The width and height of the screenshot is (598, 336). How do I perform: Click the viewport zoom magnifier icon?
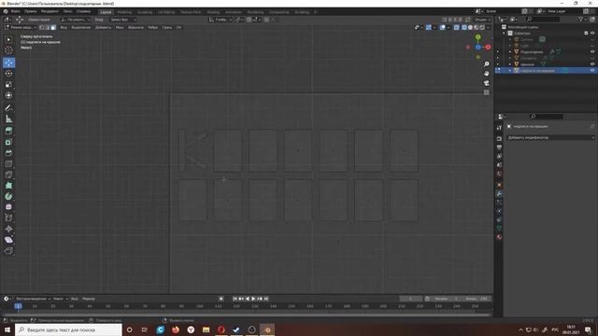click(487, 64)
